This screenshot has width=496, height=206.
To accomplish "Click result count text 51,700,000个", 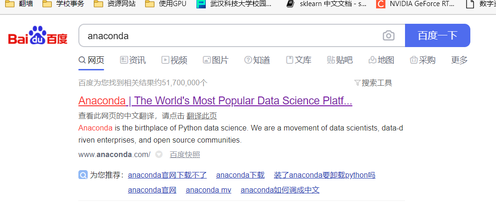I will click(185, 83).
